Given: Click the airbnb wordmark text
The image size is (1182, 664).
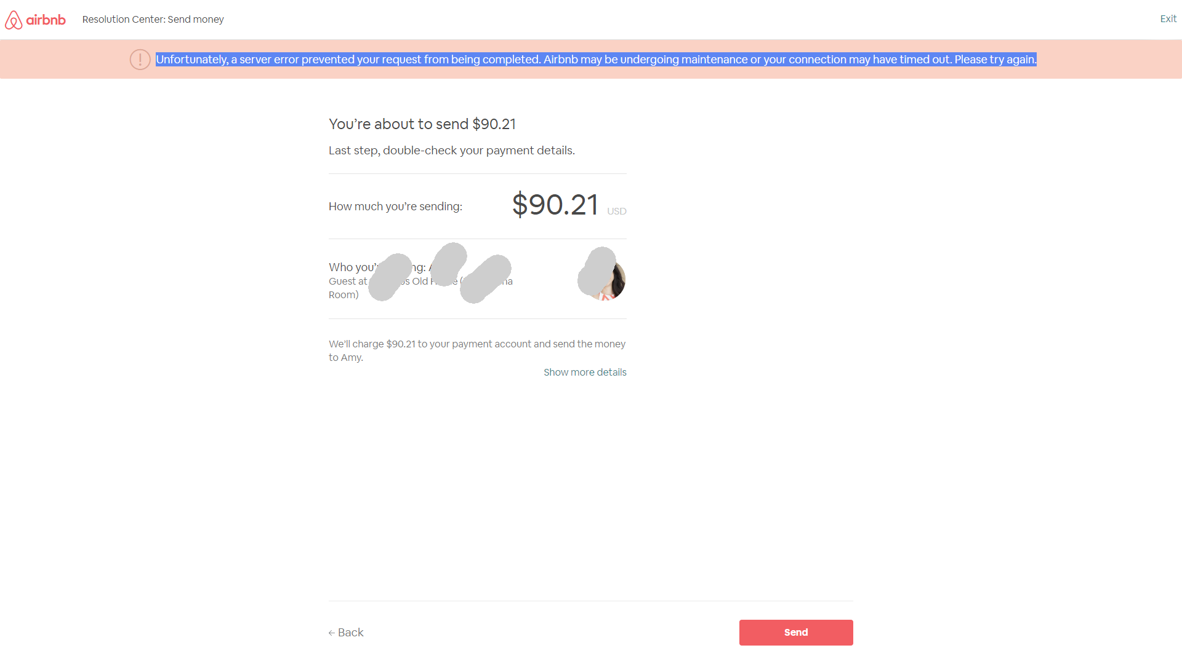Looking at the screenshot, I should point(46,20).
